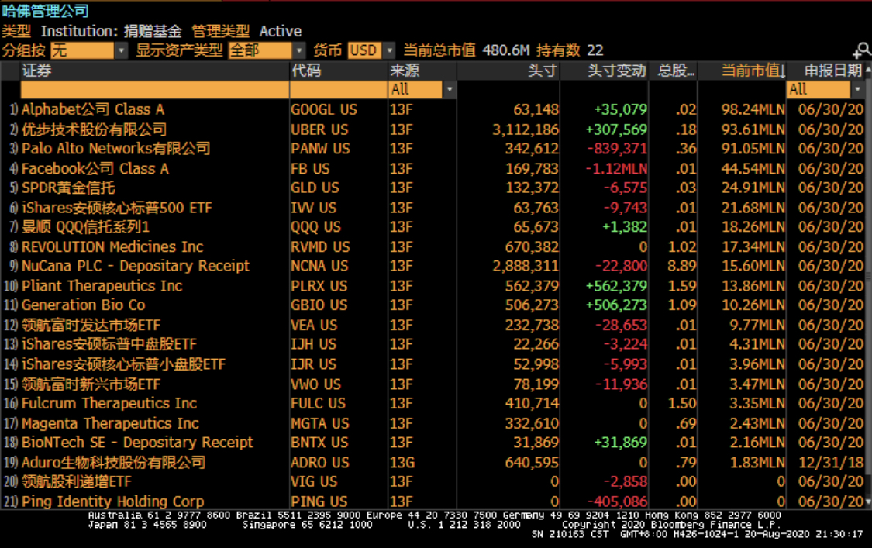This screenshot has height=548, width=872.
Task: Open the 显示资产类型 asset type dropdown
Action: click(x=267, y=50)
